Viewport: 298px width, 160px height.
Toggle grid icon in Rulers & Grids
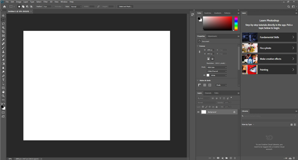point(205,85)
